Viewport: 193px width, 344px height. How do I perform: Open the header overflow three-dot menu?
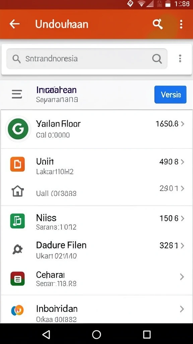181,24
